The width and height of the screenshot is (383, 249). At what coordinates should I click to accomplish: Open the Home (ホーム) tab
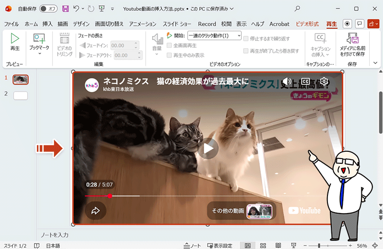(31, 24)
